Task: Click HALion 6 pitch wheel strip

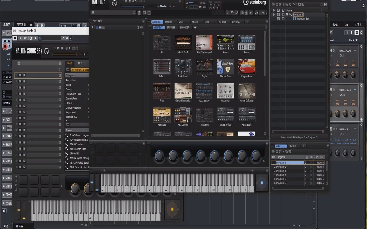Action: 92,182
